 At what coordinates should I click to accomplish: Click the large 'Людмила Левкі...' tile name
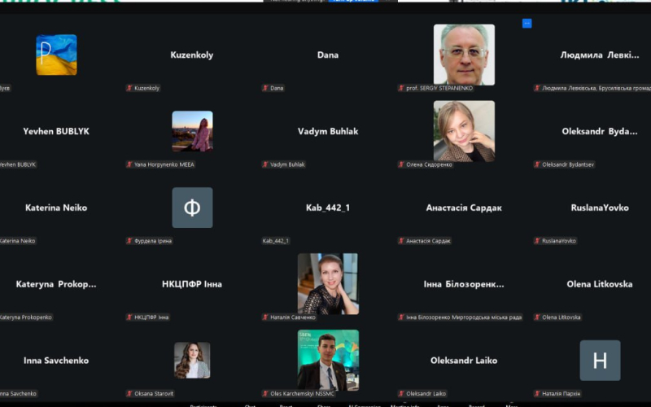click(x=600, y=55)
